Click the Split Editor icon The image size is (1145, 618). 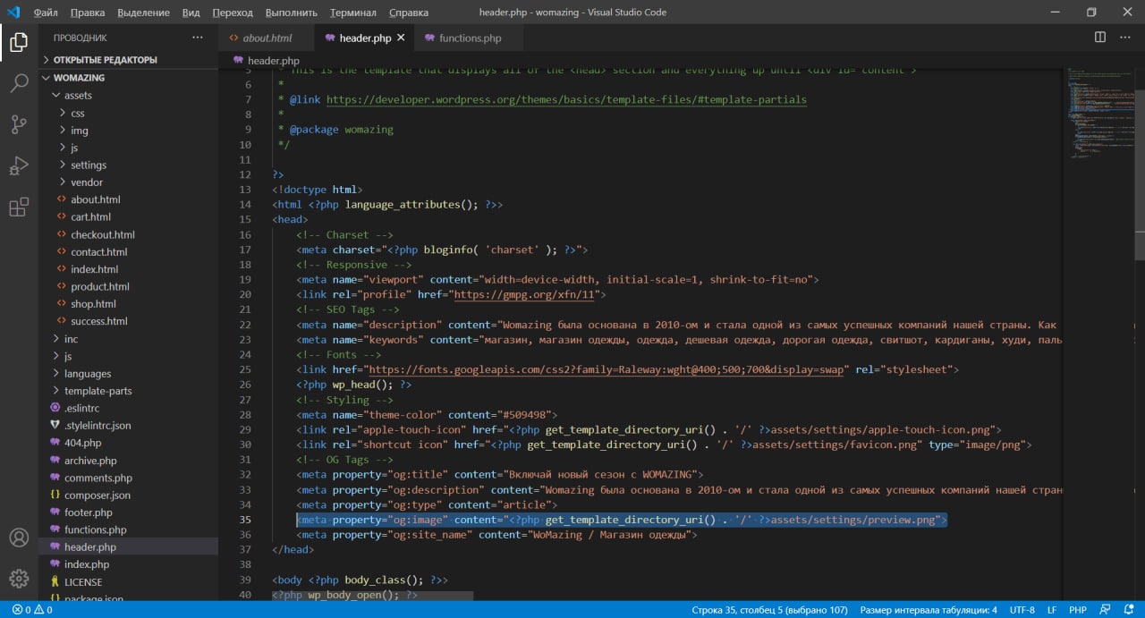(1100, 38)
